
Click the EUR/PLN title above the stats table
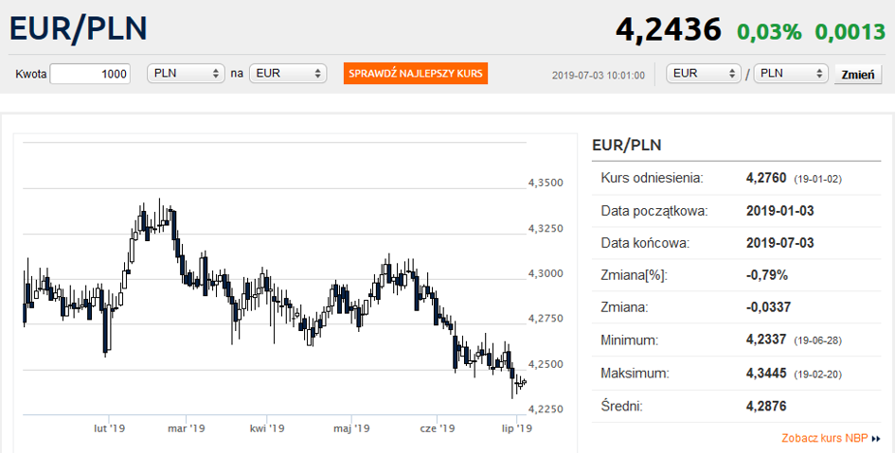point(626,146)
